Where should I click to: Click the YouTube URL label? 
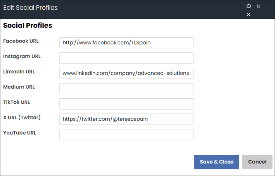point(20,133)
